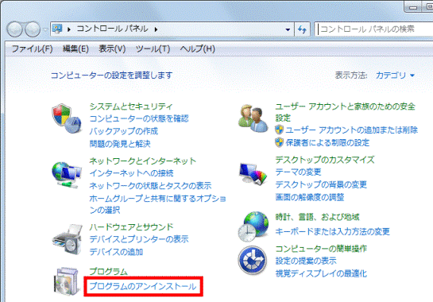Open the ツール(T) menu
The height and width of the screenshot is (302, 433).
tap(153, 49)
